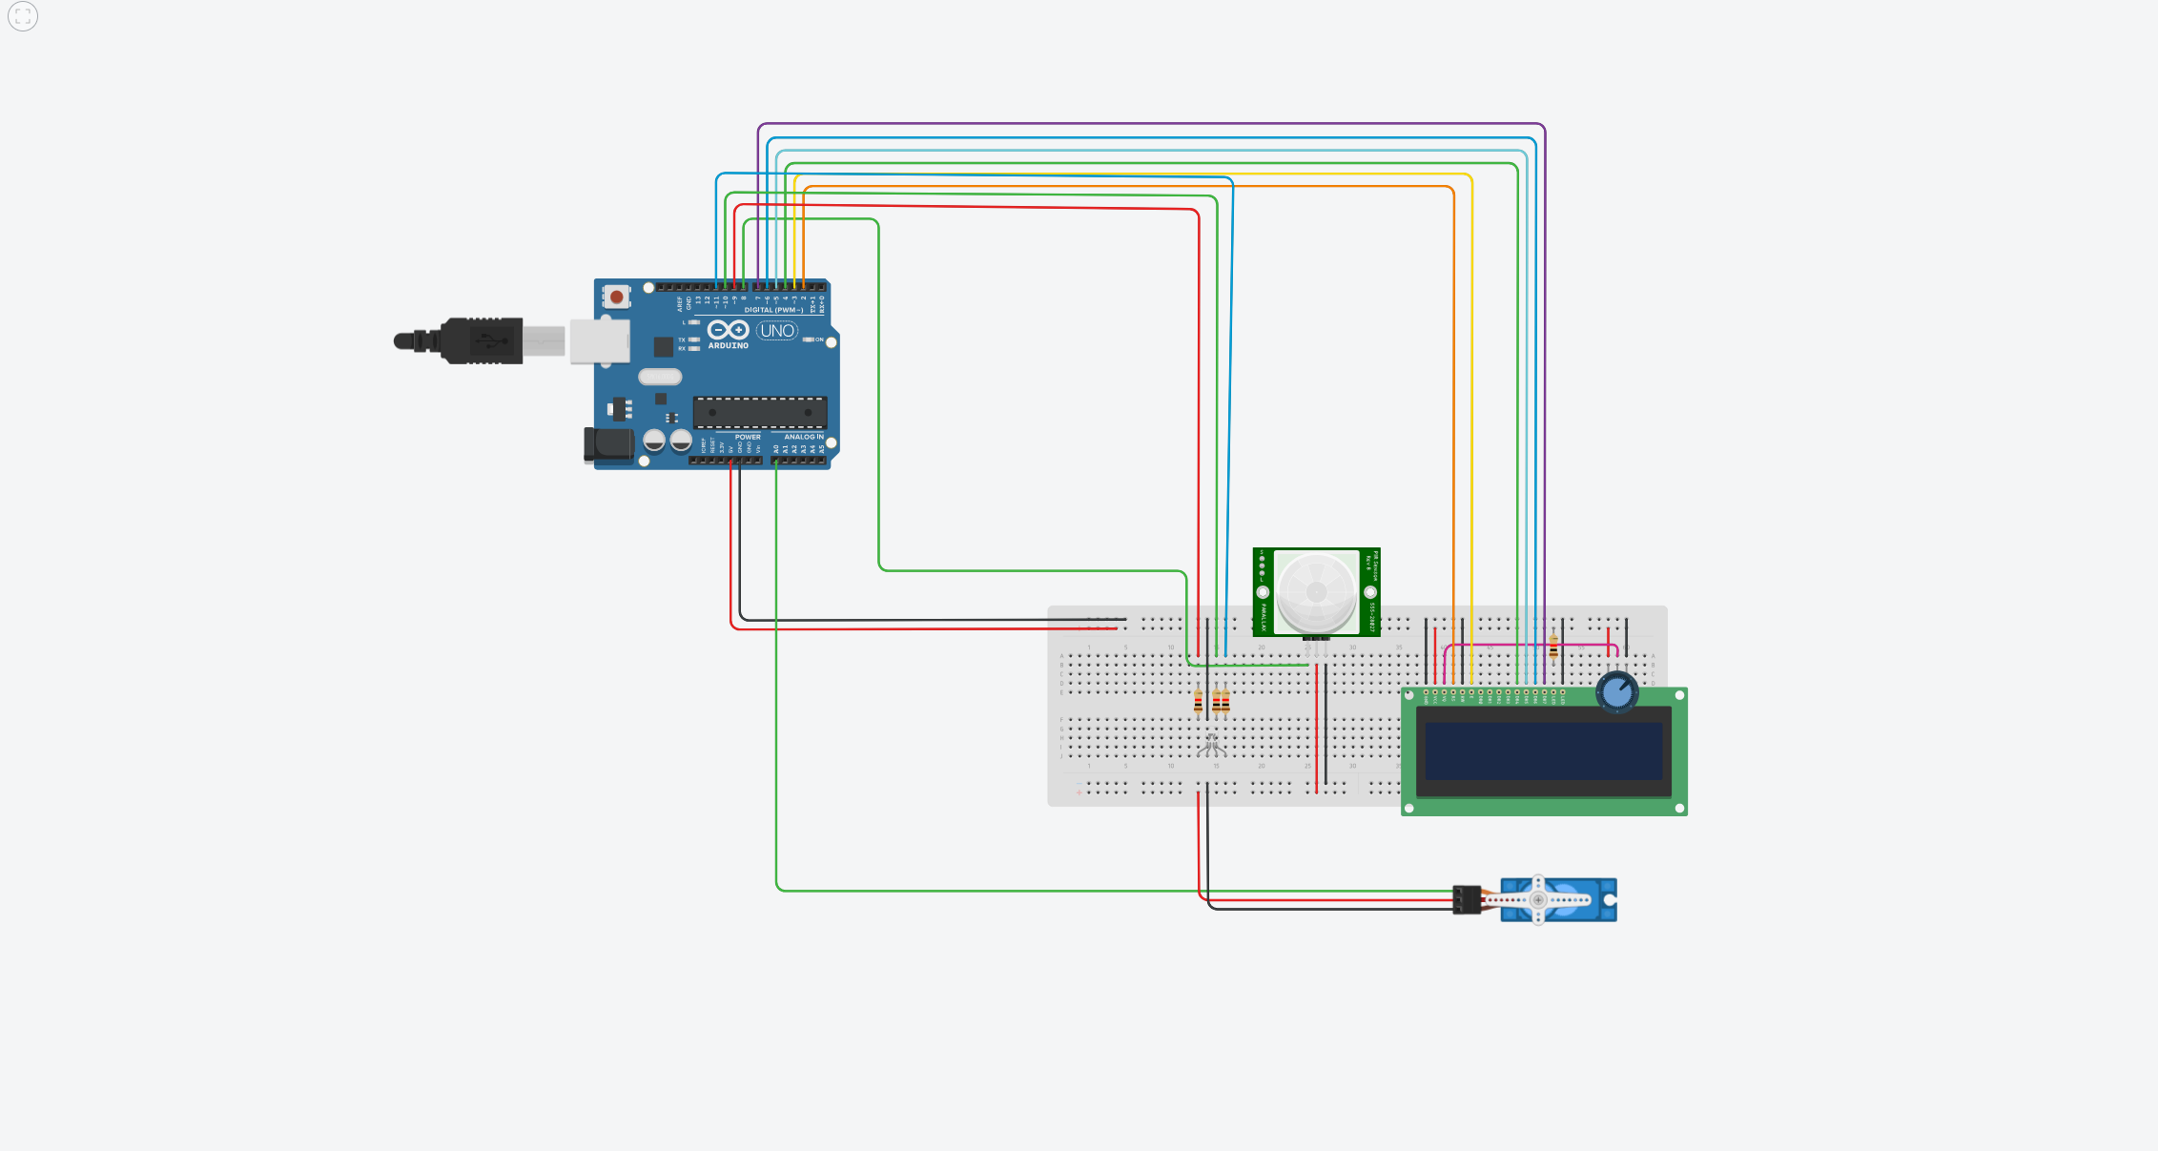
Task: Select the Arduino black power barrel jack
Action: click(608, 445)
